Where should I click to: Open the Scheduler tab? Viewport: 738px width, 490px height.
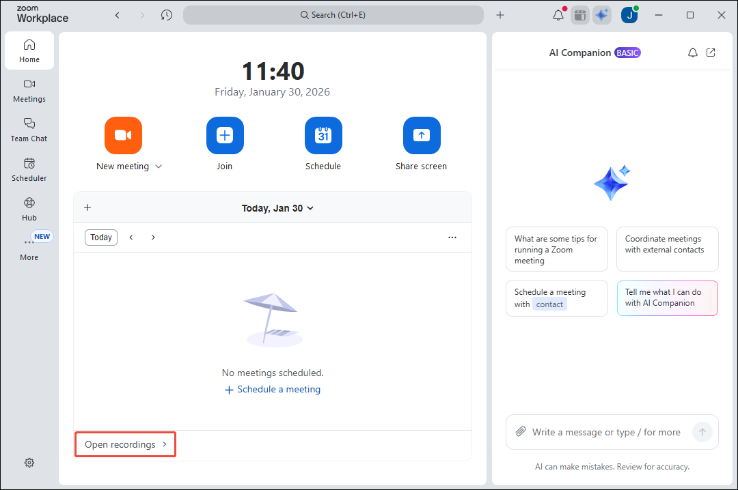point(29,170)
